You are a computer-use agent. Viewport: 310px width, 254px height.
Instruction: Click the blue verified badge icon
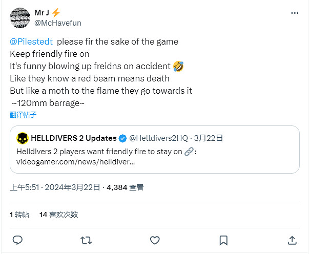click(123, 138)
